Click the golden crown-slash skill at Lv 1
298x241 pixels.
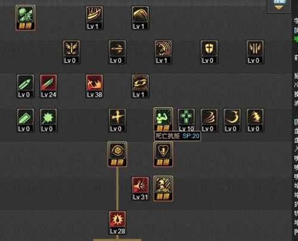point(94,18)
